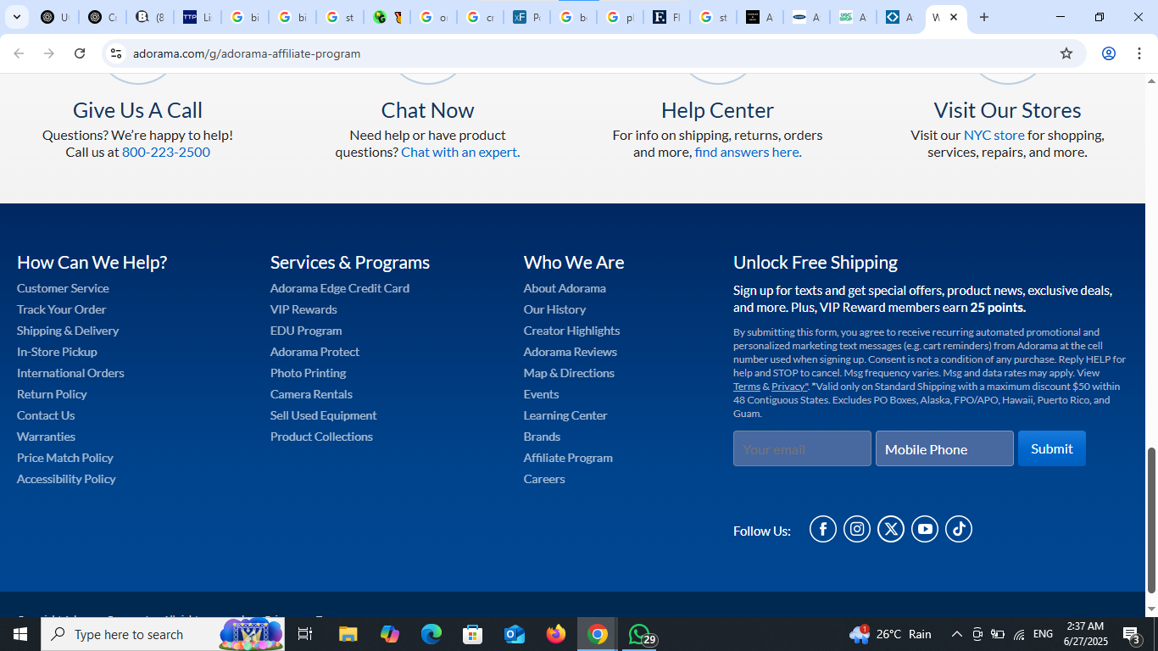Open Firefox from taskbar
Screen dimensions: 1158x651
click(x=556, y=634)
